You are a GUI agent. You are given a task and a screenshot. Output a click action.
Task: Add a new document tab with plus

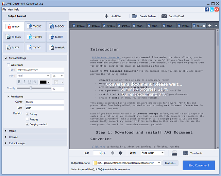click(210, 25)
